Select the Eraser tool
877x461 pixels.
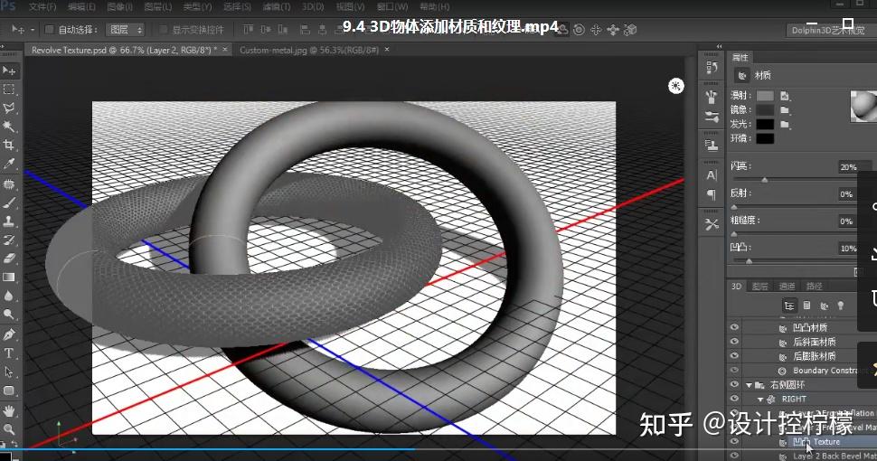(x=9, y=259)
